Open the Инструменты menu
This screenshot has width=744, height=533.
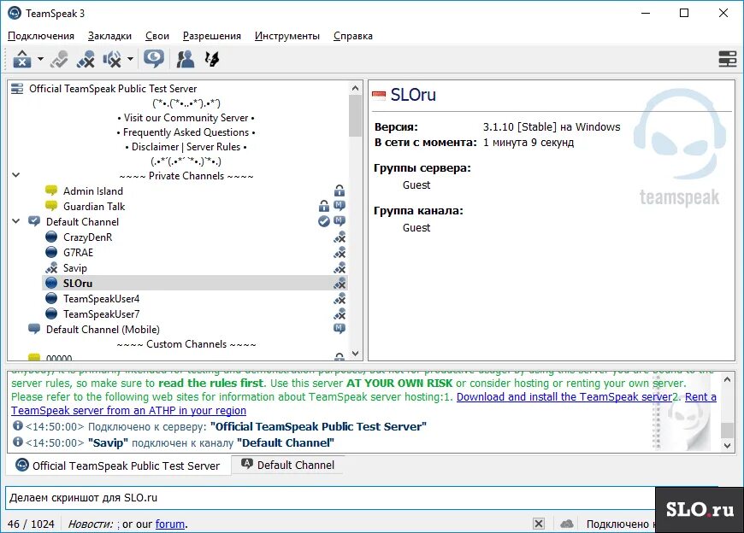[287, 36]
